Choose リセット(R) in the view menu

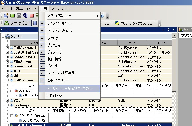point(69,96)
